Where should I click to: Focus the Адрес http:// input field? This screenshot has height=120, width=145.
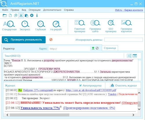click(69, 48)
